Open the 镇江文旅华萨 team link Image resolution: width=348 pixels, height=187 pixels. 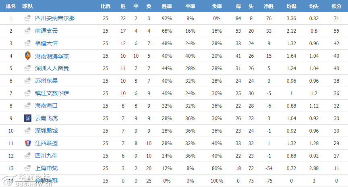point(52,93)
